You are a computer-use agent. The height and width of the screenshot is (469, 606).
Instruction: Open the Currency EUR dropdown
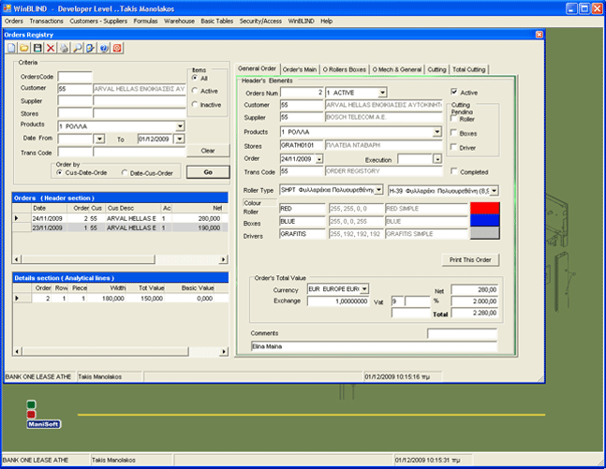click(x=364, y=289)
